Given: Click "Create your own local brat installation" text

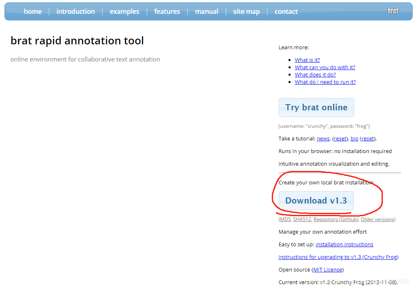Looking at the screenshot, I should pyautogui.click(x=326, y=183).
